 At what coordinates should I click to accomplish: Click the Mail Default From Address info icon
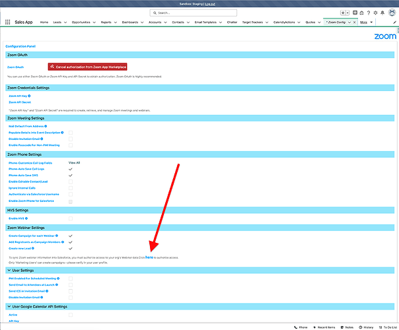pos(46,126)
